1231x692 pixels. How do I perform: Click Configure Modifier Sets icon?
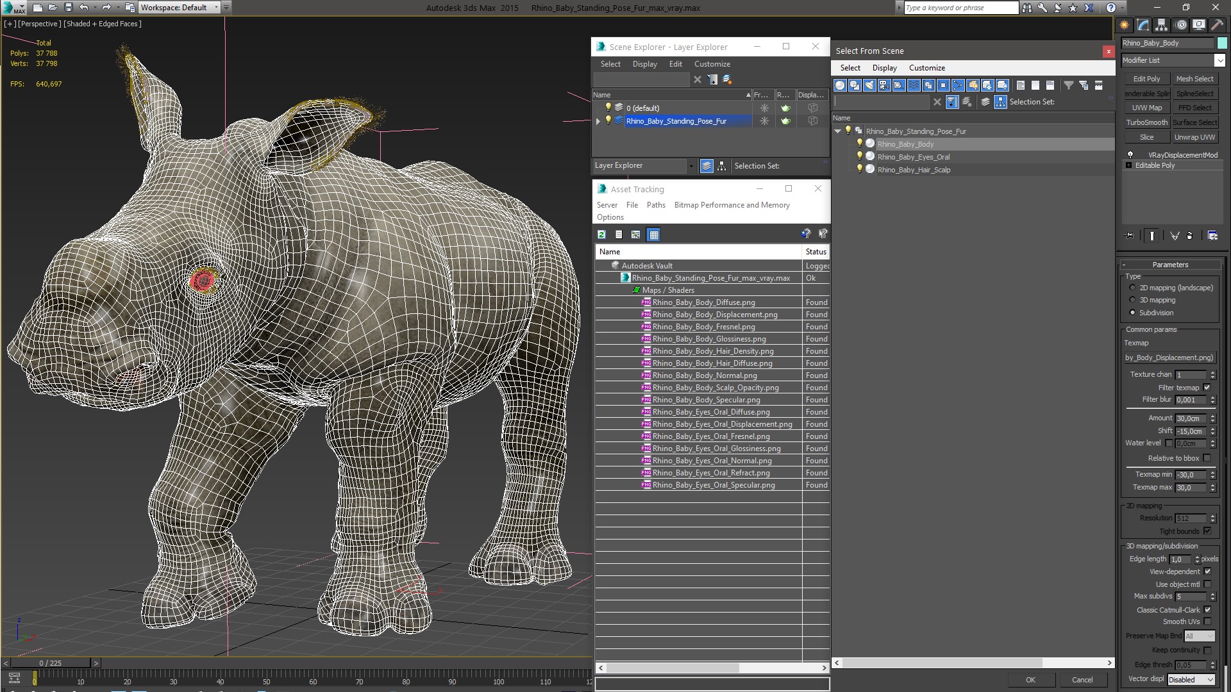click(1212, 236)
